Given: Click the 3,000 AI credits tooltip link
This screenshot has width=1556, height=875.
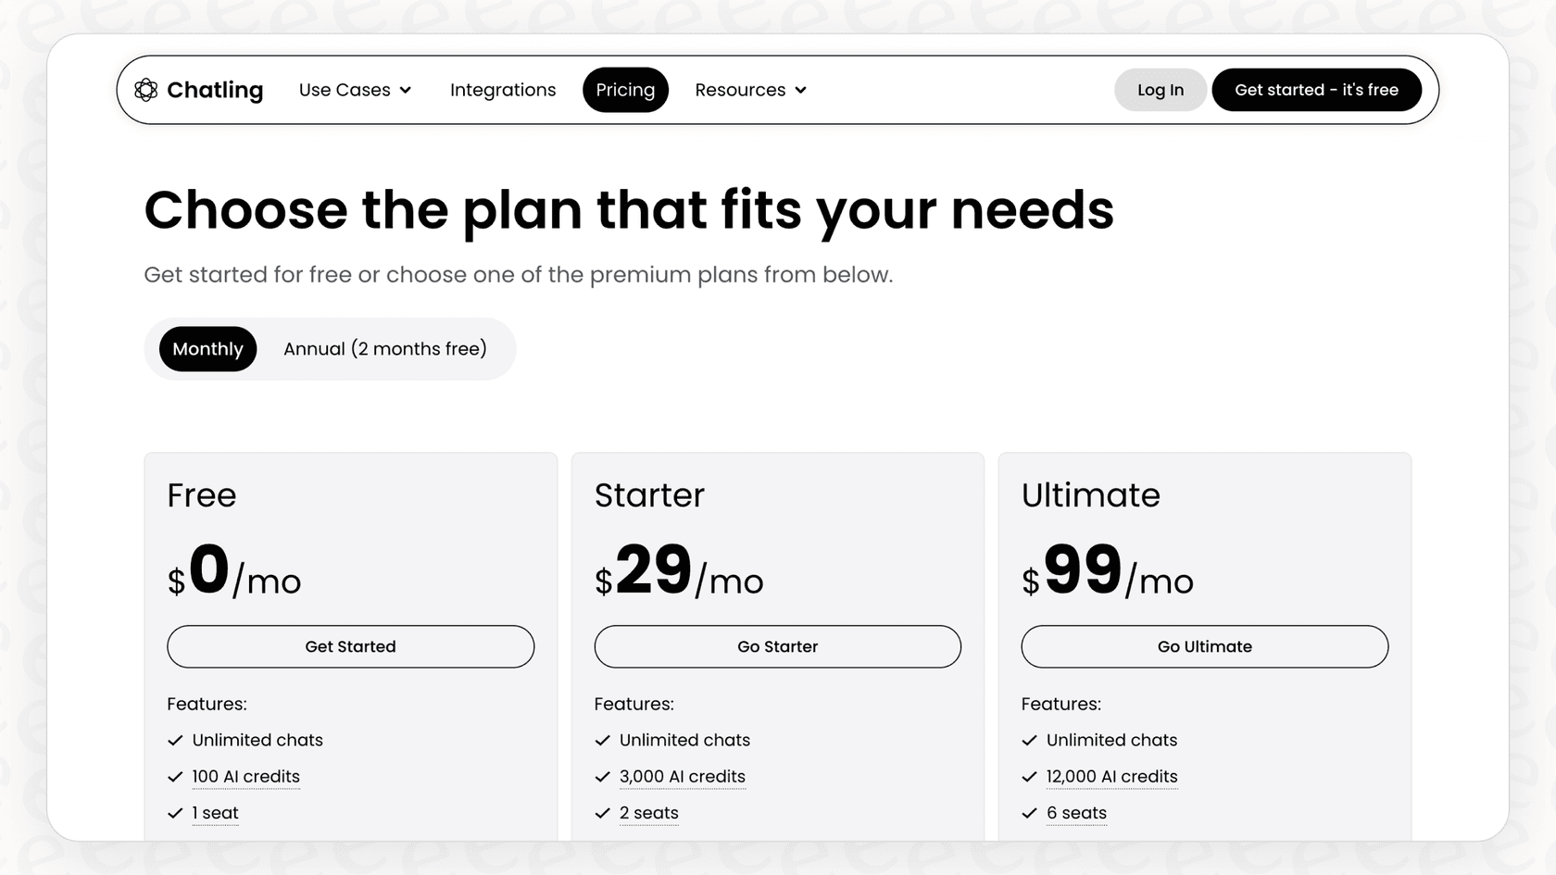Looking at the screenshot, I should point(682,777).
